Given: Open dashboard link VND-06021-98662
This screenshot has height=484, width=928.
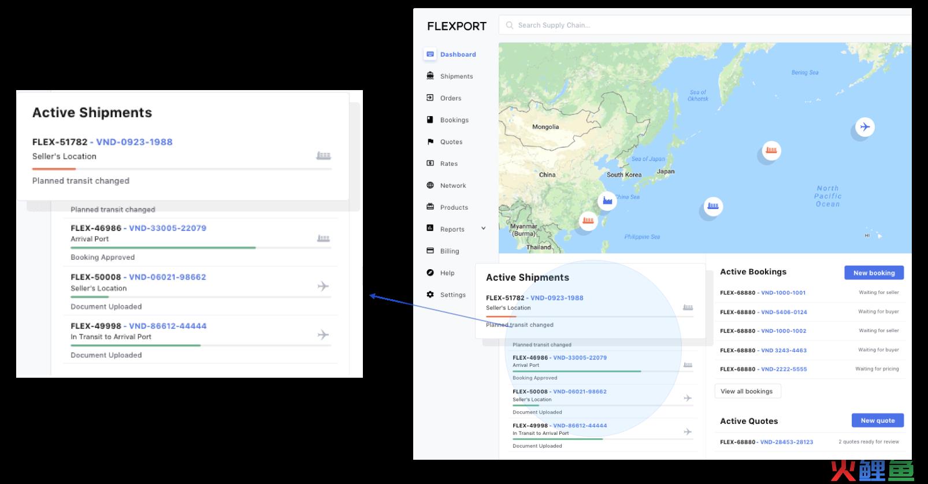Looking at the screenshot, I should [x=580, y=392].
